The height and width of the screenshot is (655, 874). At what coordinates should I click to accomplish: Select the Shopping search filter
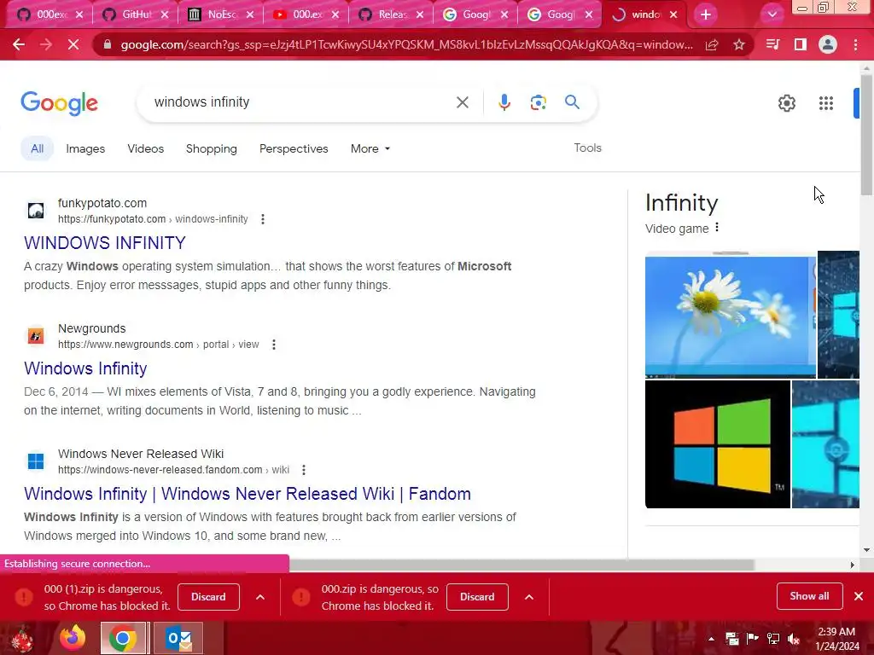[x=212, y=148]
